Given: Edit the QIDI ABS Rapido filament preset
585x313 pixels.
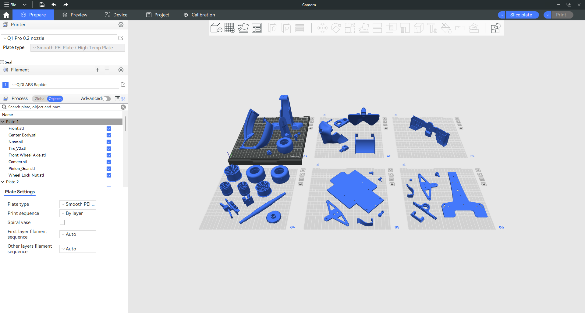Looking at the screenshot, I should 123,84.
